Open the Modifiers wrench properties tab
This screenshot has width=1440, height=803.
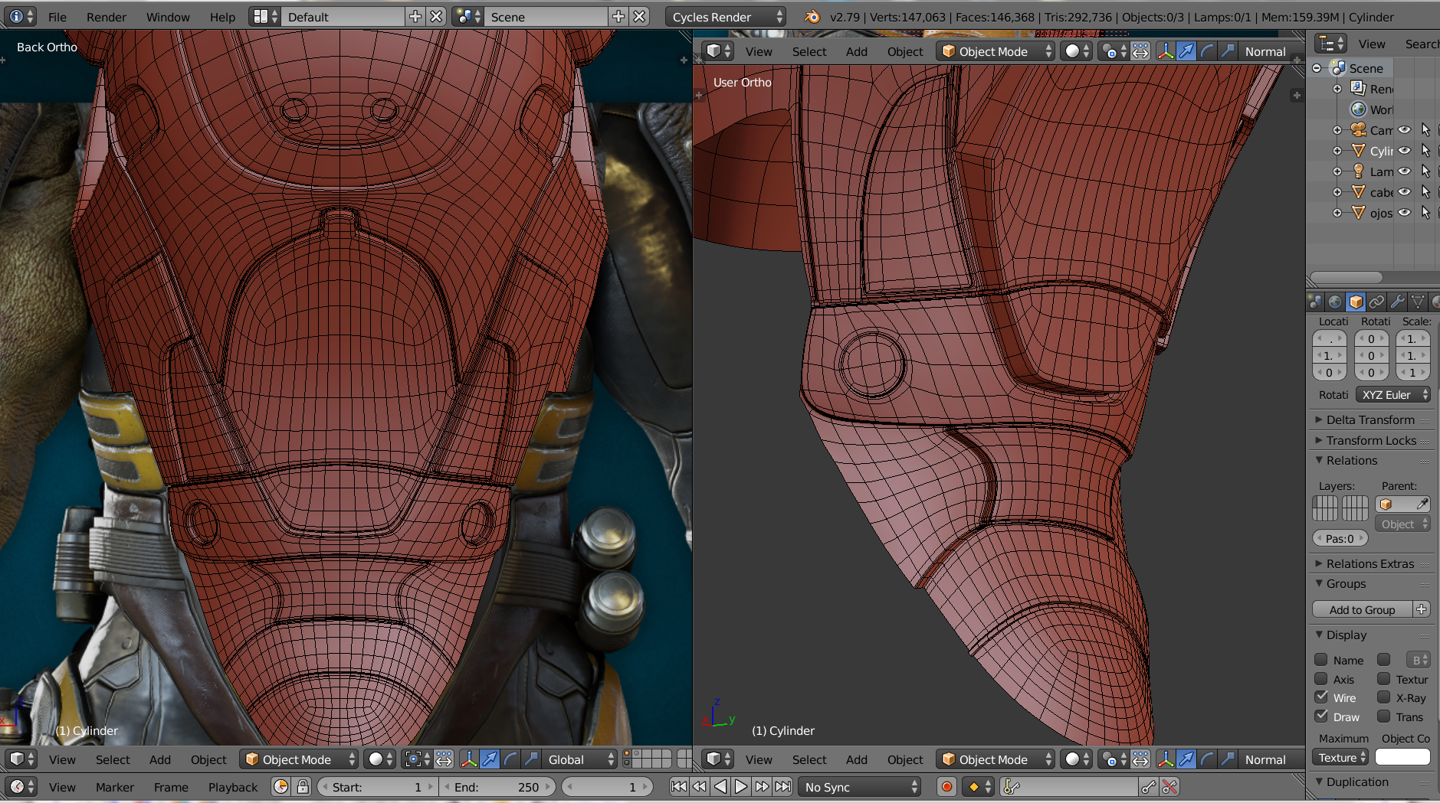point(1397,302)
